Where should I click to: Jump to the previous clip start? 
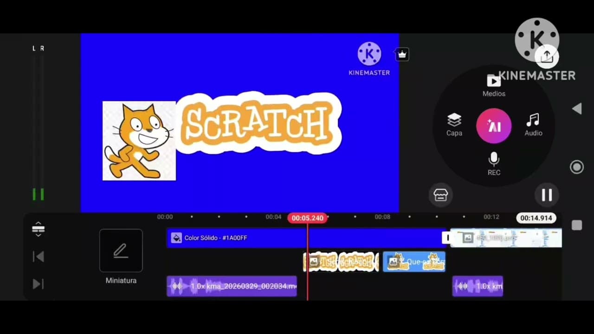point(39,257)
